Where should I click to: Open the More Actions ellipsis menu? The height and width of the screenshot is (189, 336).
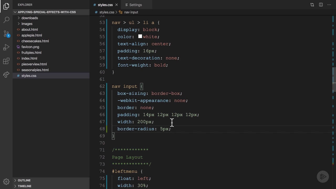pos(329,5)
